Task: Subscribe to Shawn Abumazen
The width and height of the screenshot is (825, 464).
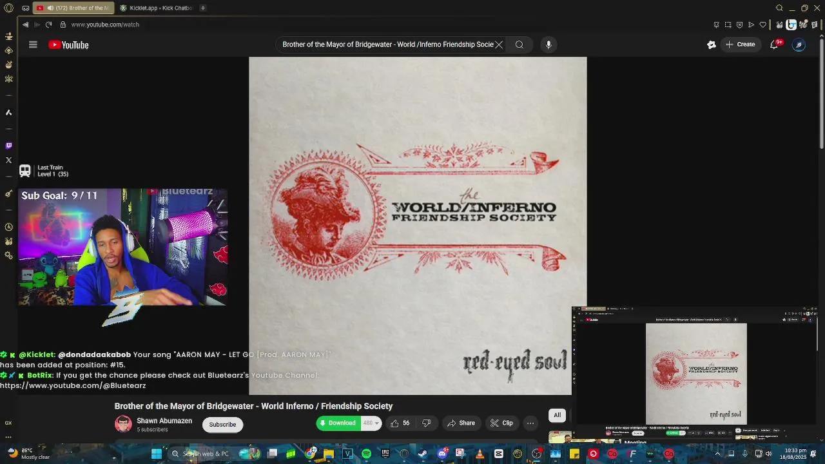Action: [x=222, y=424]
